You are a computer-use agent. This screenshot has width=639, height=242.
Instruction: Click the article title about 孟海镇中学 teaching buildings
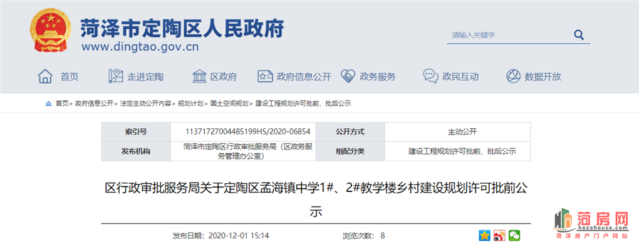pos(316,199)
